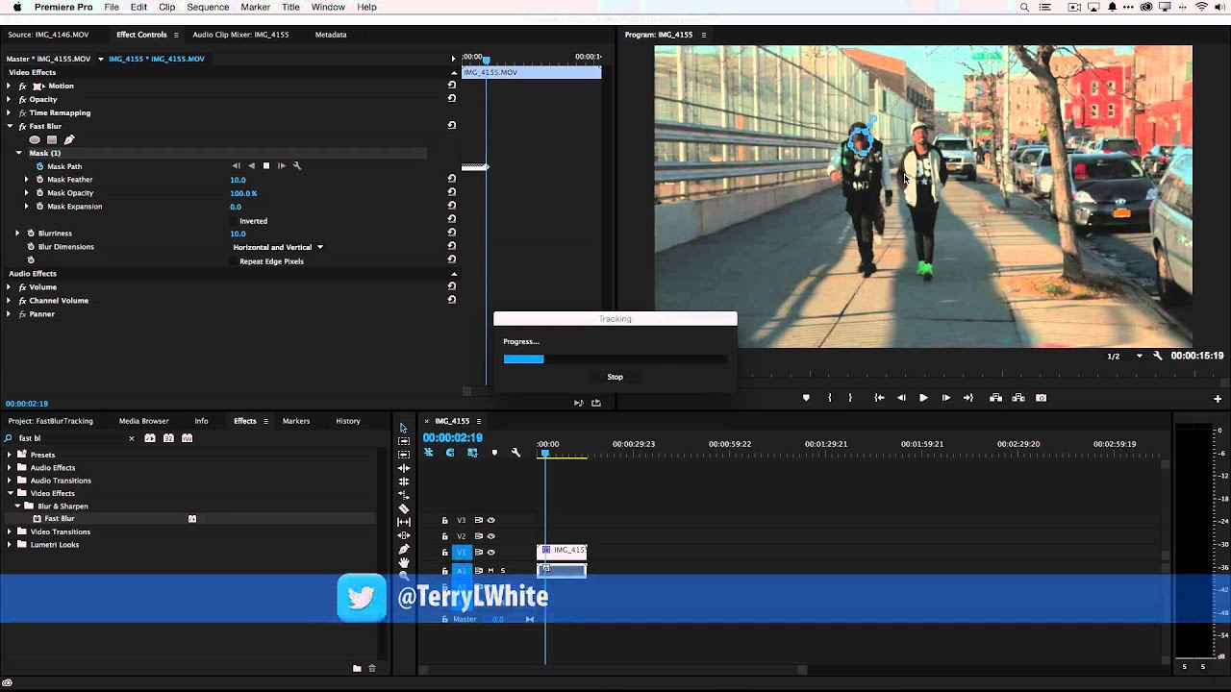Reset the Fast Blur effect
The image size is (1231, 692).
pos(452,126)
